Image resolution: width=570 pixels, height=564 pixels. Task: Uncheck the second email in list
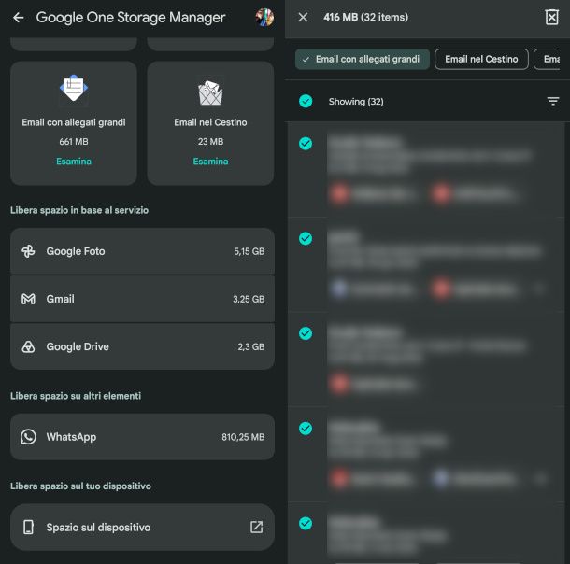coord(306,239)
